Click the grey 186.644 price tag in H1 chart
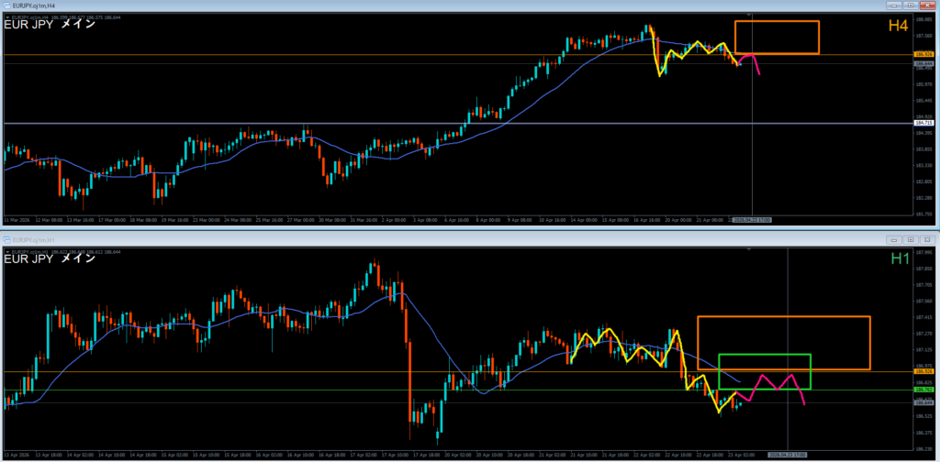Viewport: 940px width, 462px height. click(x=923, y=402)
